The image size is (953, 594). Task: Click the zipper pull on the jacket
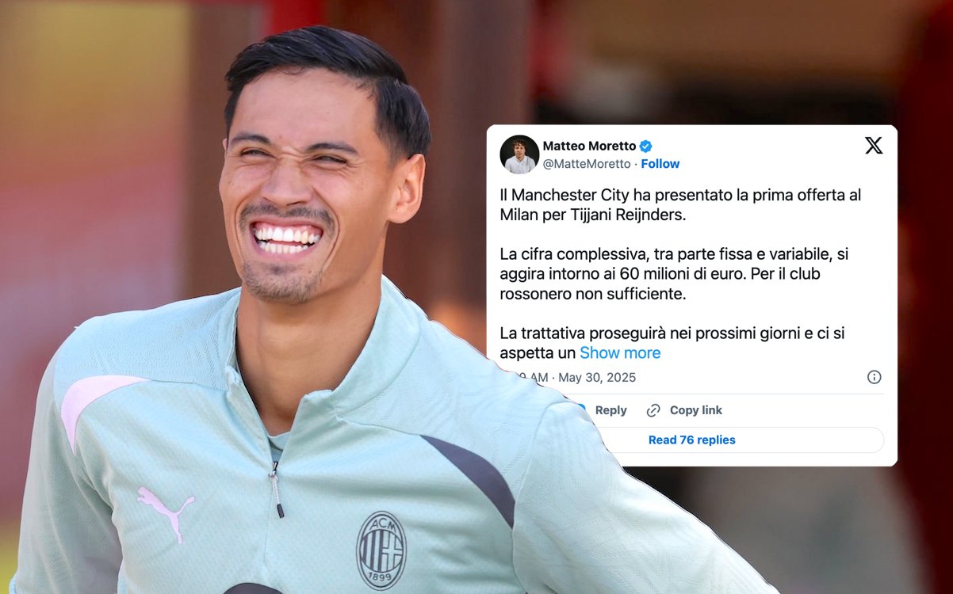(277, 490)
